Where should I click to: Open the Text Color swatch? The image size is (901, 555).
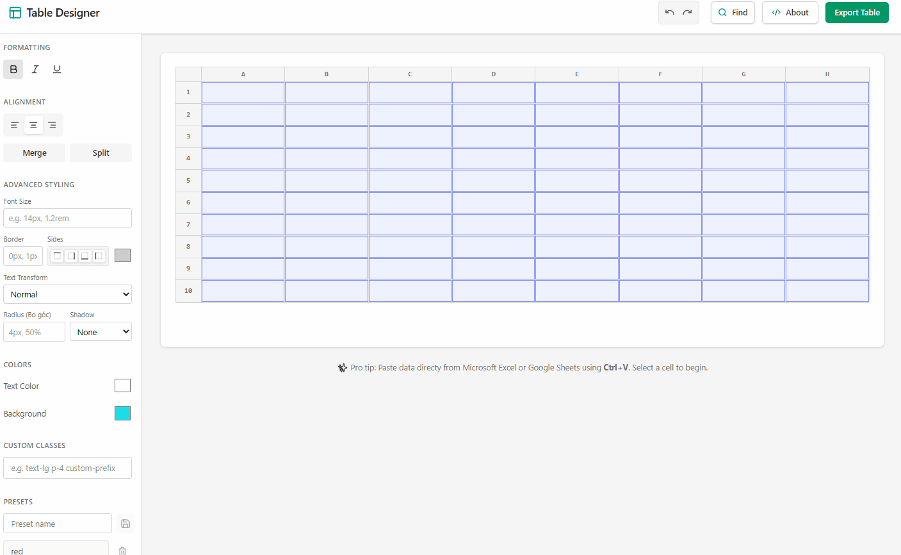click(123, 385)
